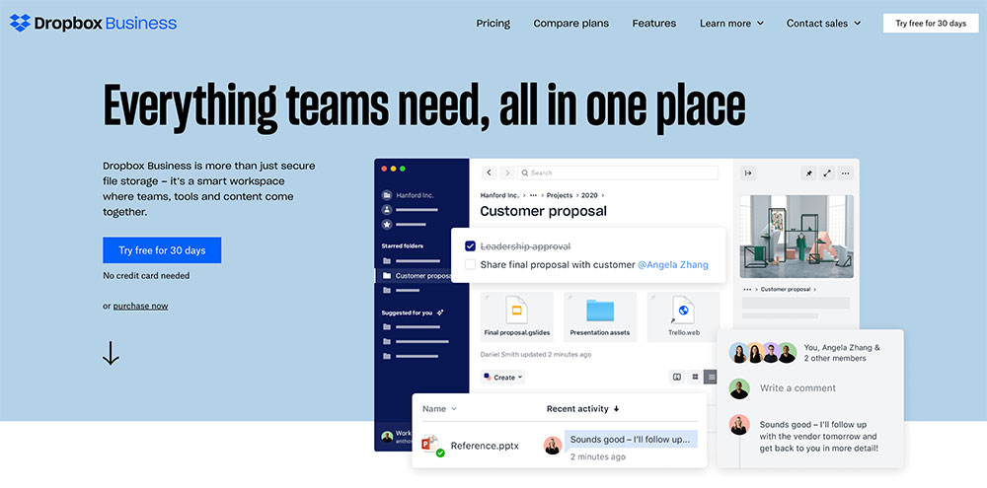Click the Sounds good – I'll follow up... comment preview

630,439
